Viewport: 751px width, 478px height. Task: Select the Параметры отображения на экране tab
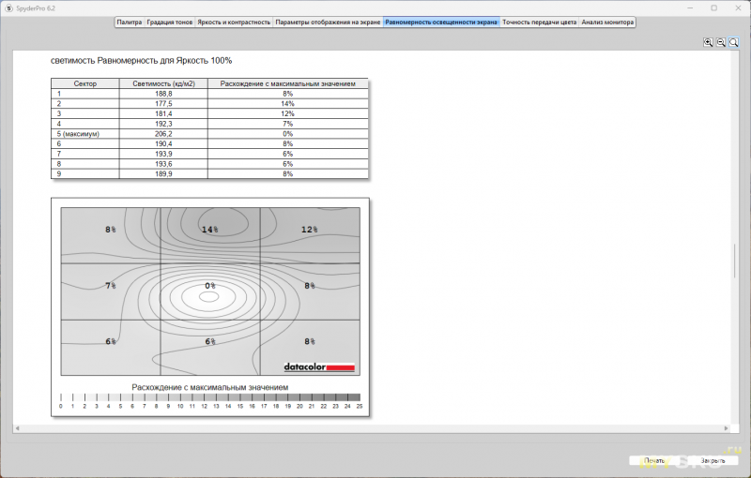(328, 21)
